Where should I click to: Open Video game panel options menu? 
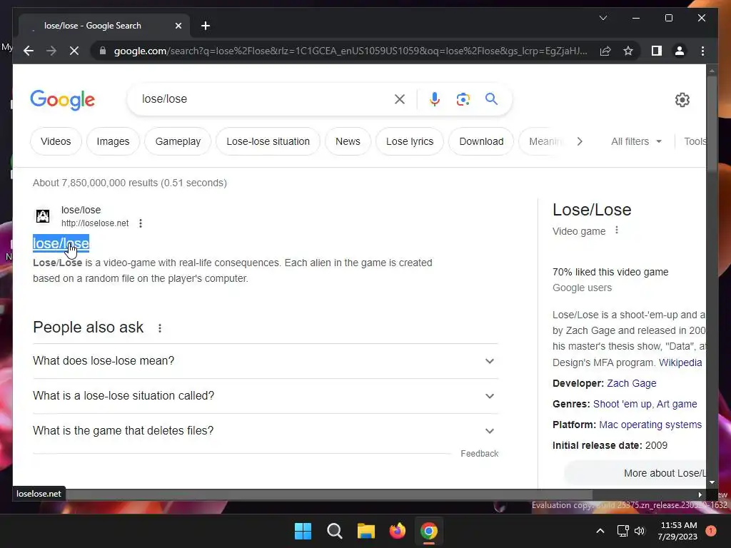pos(617,230)
